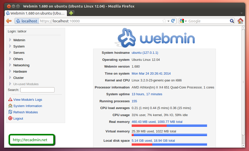Click the AMD Athlon processor information text
This screenshot has width=249, height=151.
(173, 87)
